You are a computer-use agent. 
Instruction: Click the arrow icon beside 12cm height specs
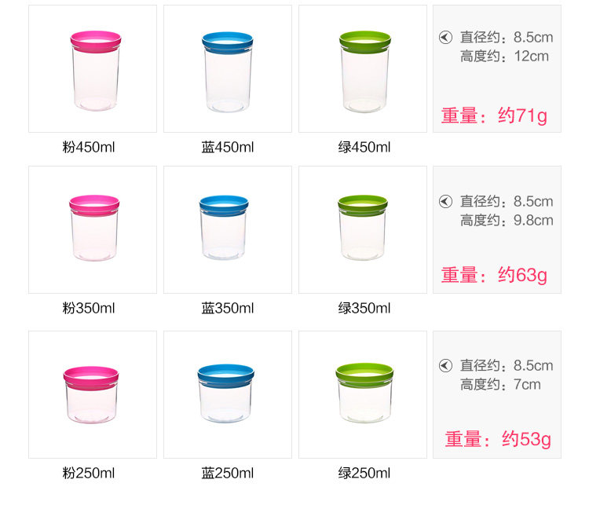[x=445, y=37]
